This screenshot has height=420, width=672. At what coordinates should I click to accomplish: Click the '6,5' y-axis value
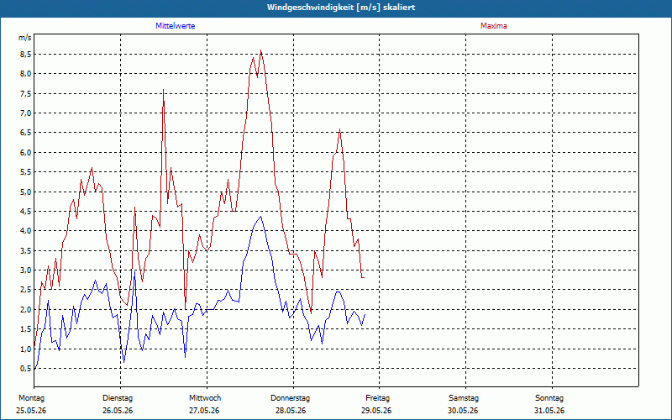pos(26,133)
